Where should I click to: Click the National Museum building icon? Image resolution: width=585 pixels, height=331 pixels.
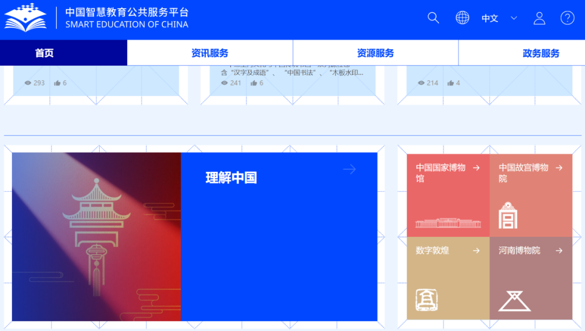tap(448, 223)
